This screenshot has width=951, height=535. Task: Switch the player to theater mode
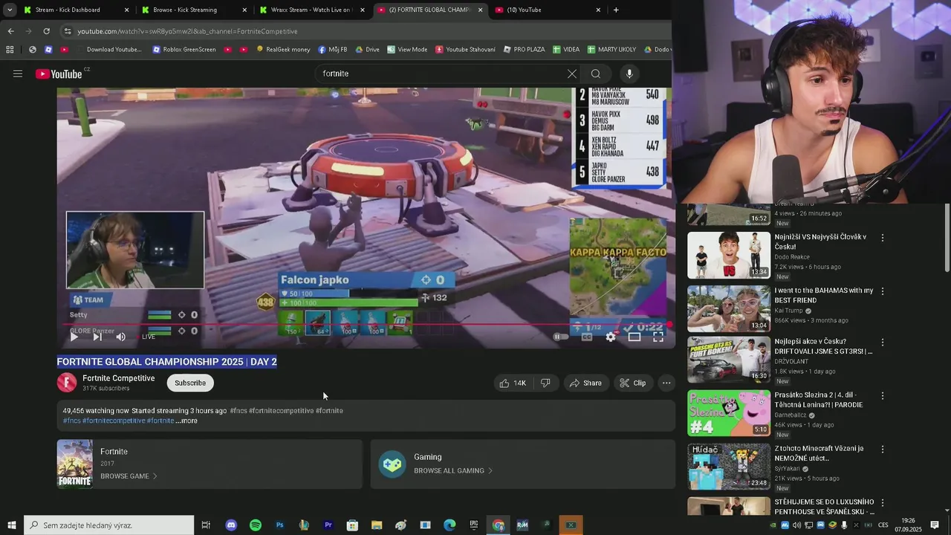(634, 337)
